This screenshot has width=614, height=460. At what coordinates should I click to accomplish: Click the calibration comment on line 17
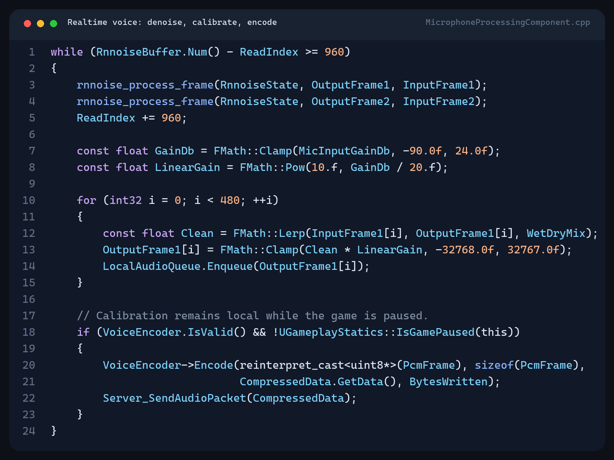(x=253, y=315)
